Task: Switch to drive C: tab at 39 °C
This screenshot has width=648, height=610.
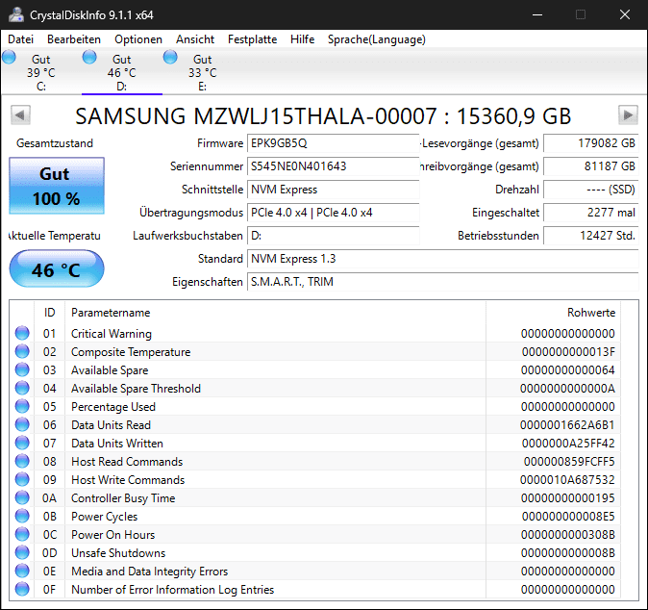Action: pyautogui.click(x=41, y=73)
